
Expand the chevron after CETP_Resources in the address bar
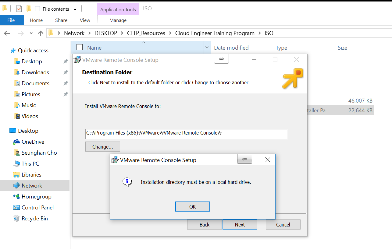(x=170, y=33)
